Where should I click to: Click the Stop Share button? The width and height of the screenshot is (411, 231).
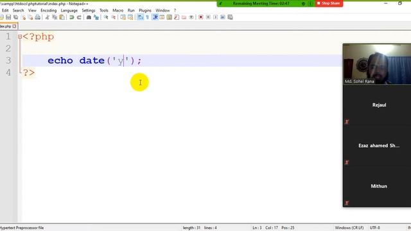(x=329, y=3)
